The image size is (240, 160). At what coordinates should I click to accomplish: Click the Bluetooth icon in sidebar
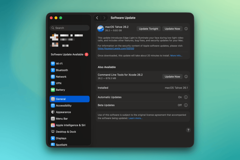tap(53, 70)
